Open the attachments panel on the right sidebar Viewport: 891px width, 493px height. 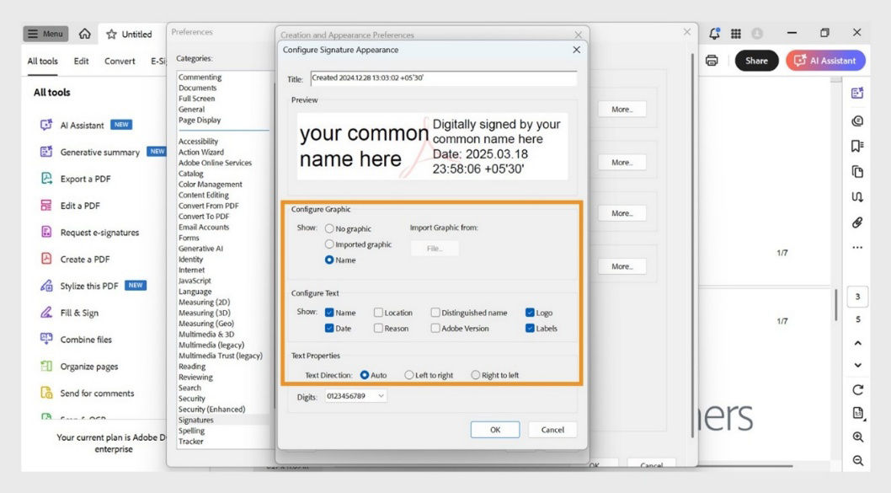pos(857,222)
